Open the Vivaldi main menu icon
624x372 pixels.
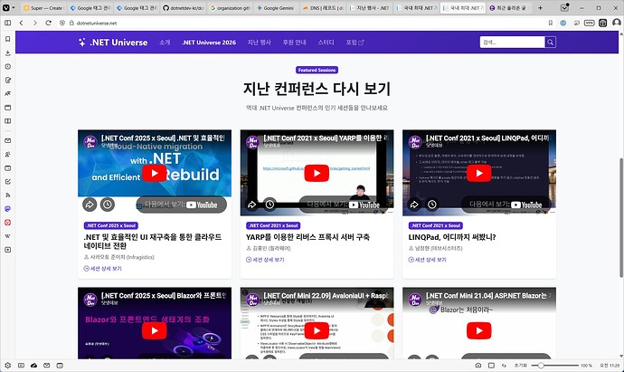(x=6, y=7)
